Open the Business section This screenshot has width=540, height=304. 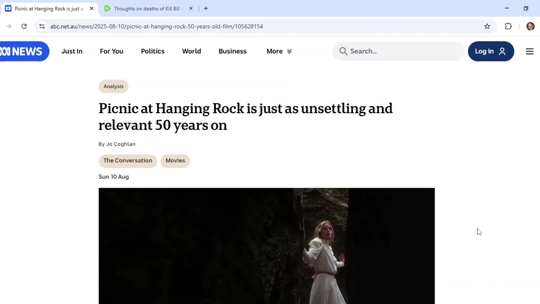click(x=232, y=51)
